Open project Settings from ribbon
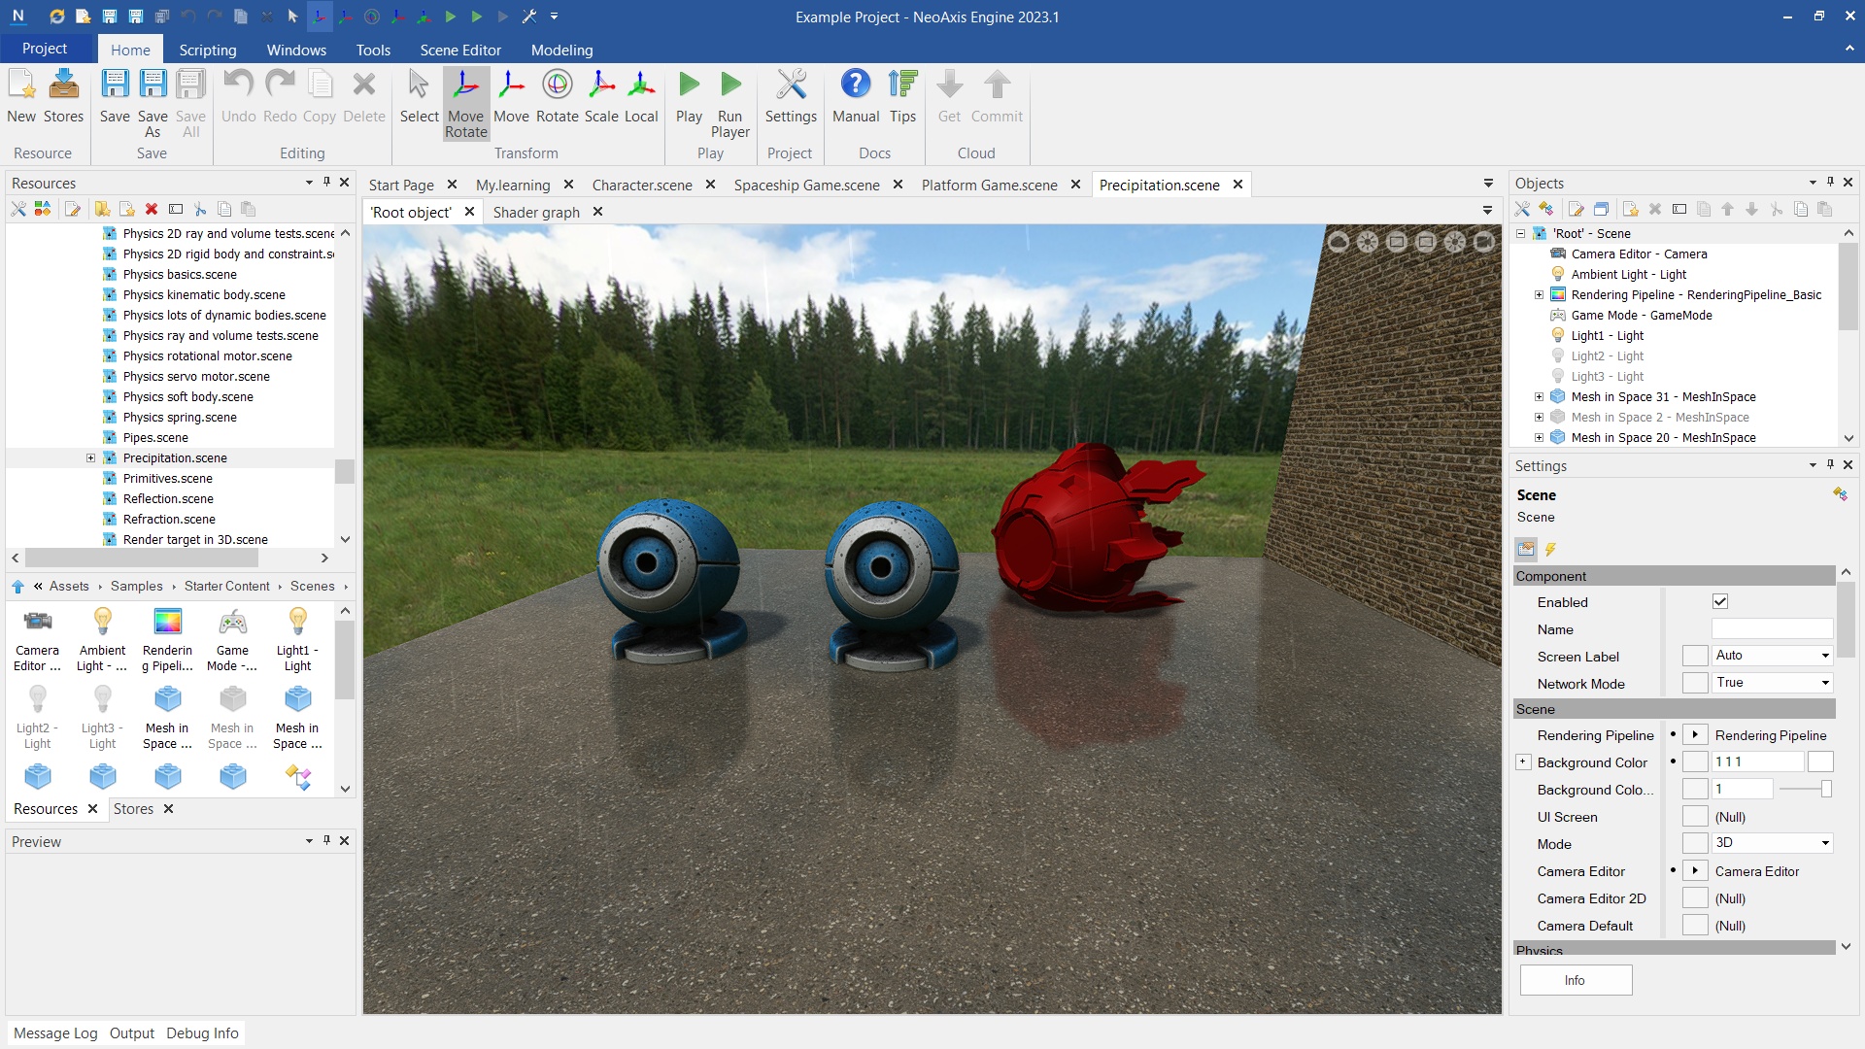The width and height of the screenshot is (1865, 1049). [791, 96]
